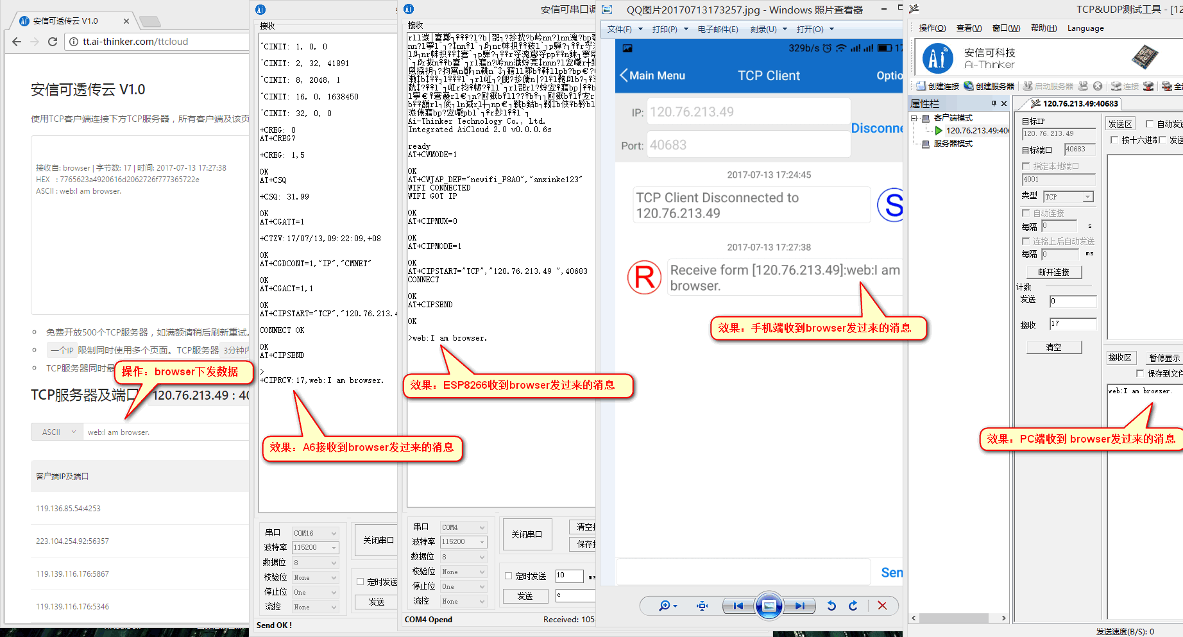Delete the picture in Photo Viewer
1183x637 pixels.
click(x=882, y=606)
